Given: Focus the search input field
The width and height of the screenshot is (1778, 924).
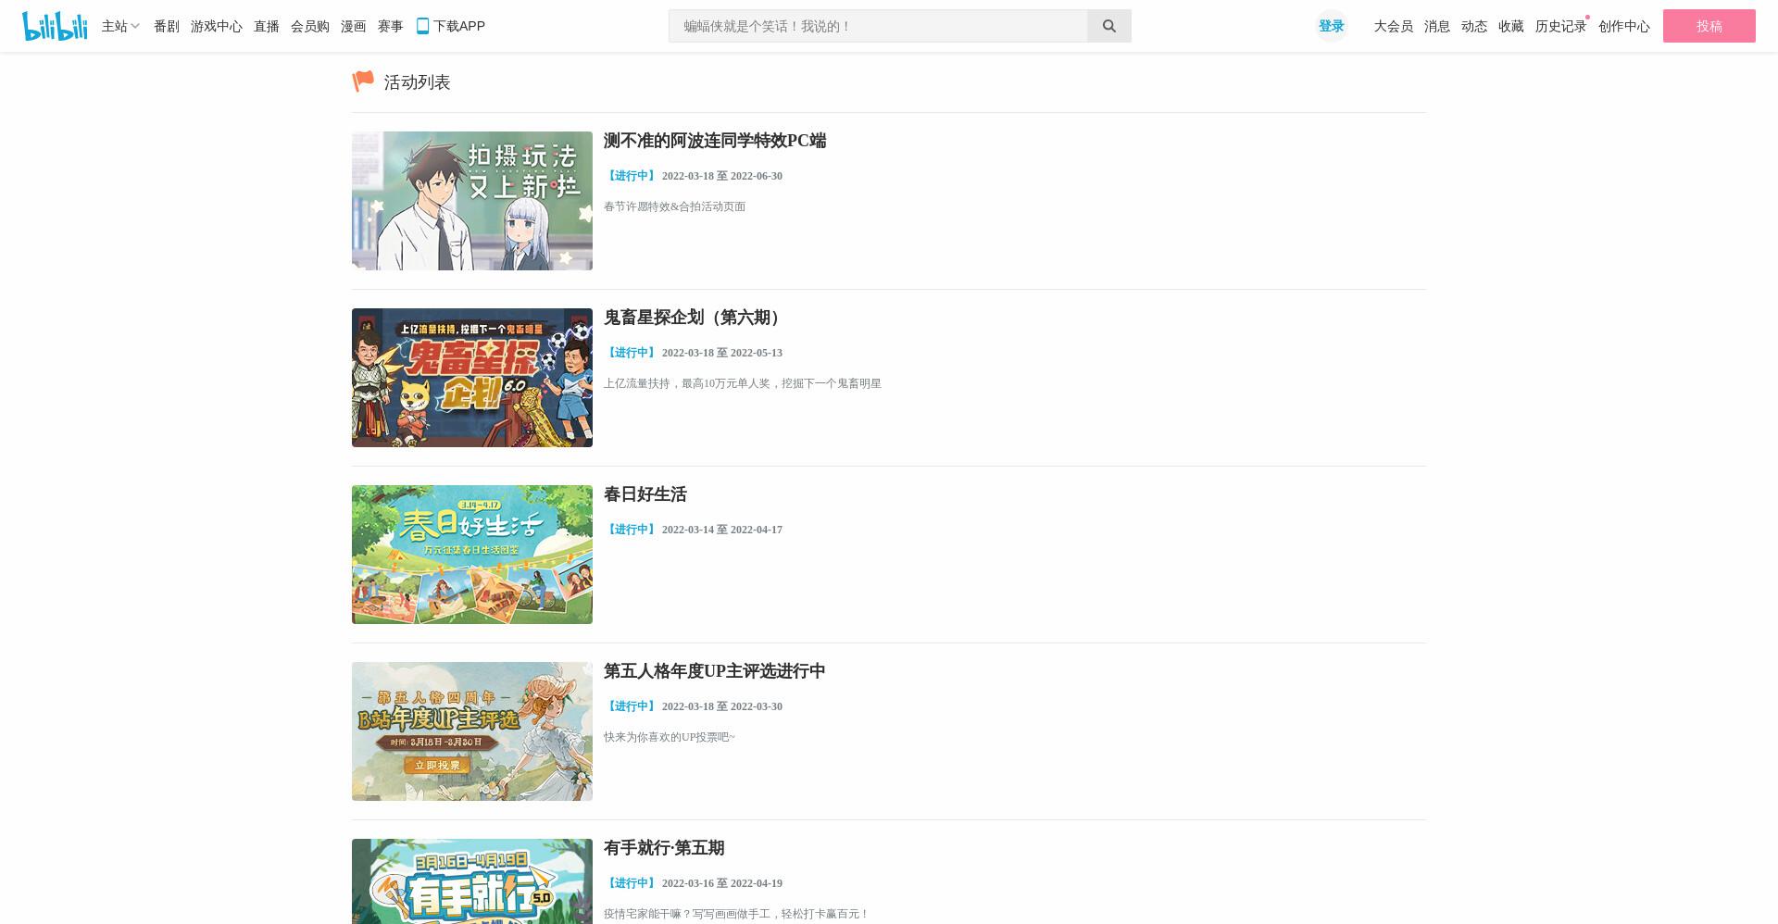Looking at the screenshot, I should (x=878, y=26).
